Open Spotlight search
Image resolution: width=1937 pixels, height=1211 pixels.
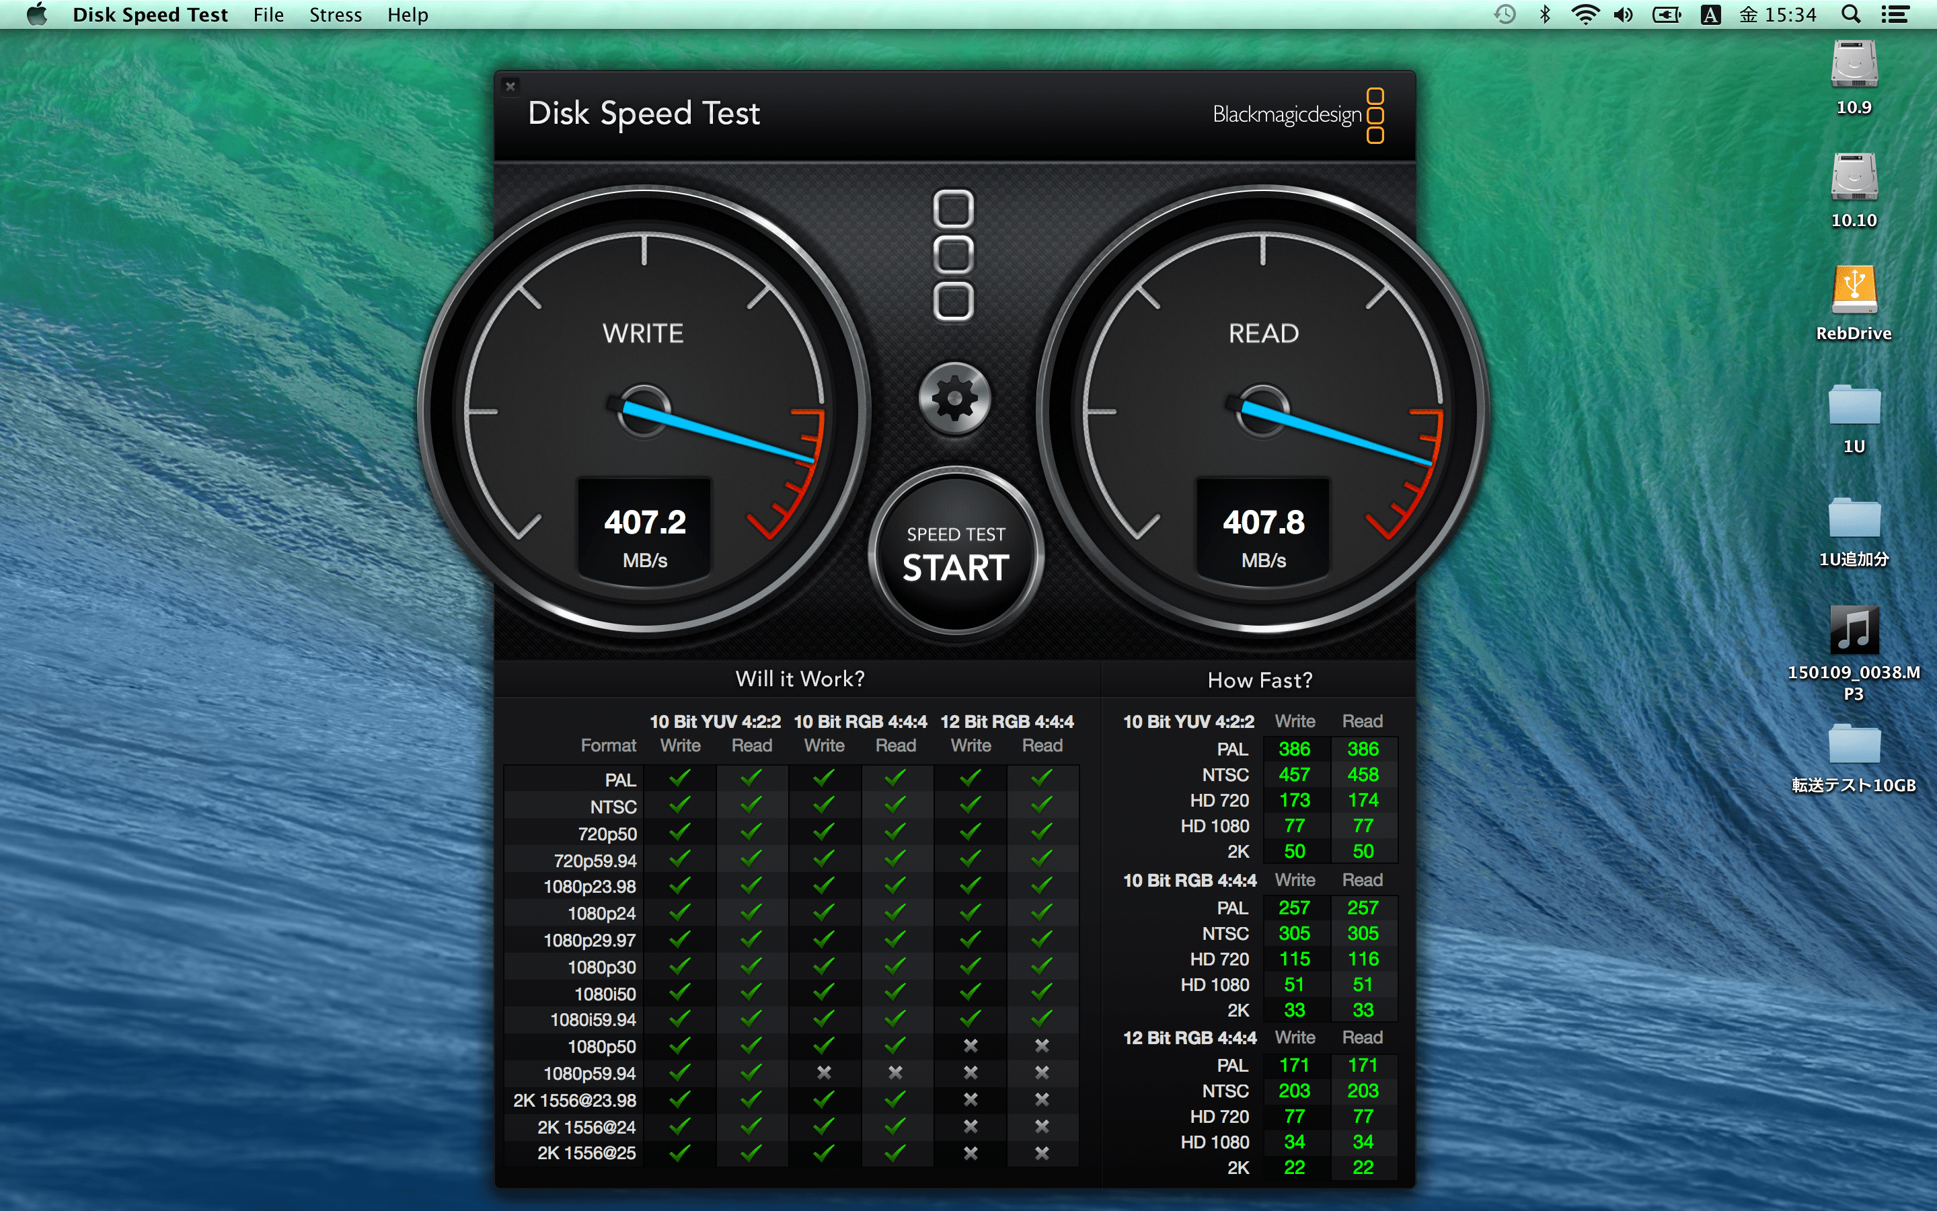(1850, 14)
